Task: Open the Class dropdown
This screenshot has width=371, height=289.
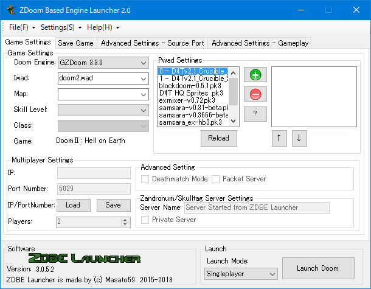Action: tap(103, 126)
